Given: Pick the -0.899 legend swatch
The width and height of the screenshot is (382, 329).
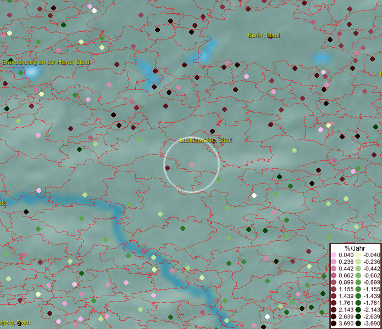Looking at the screenshot, I should pos(358,282).
